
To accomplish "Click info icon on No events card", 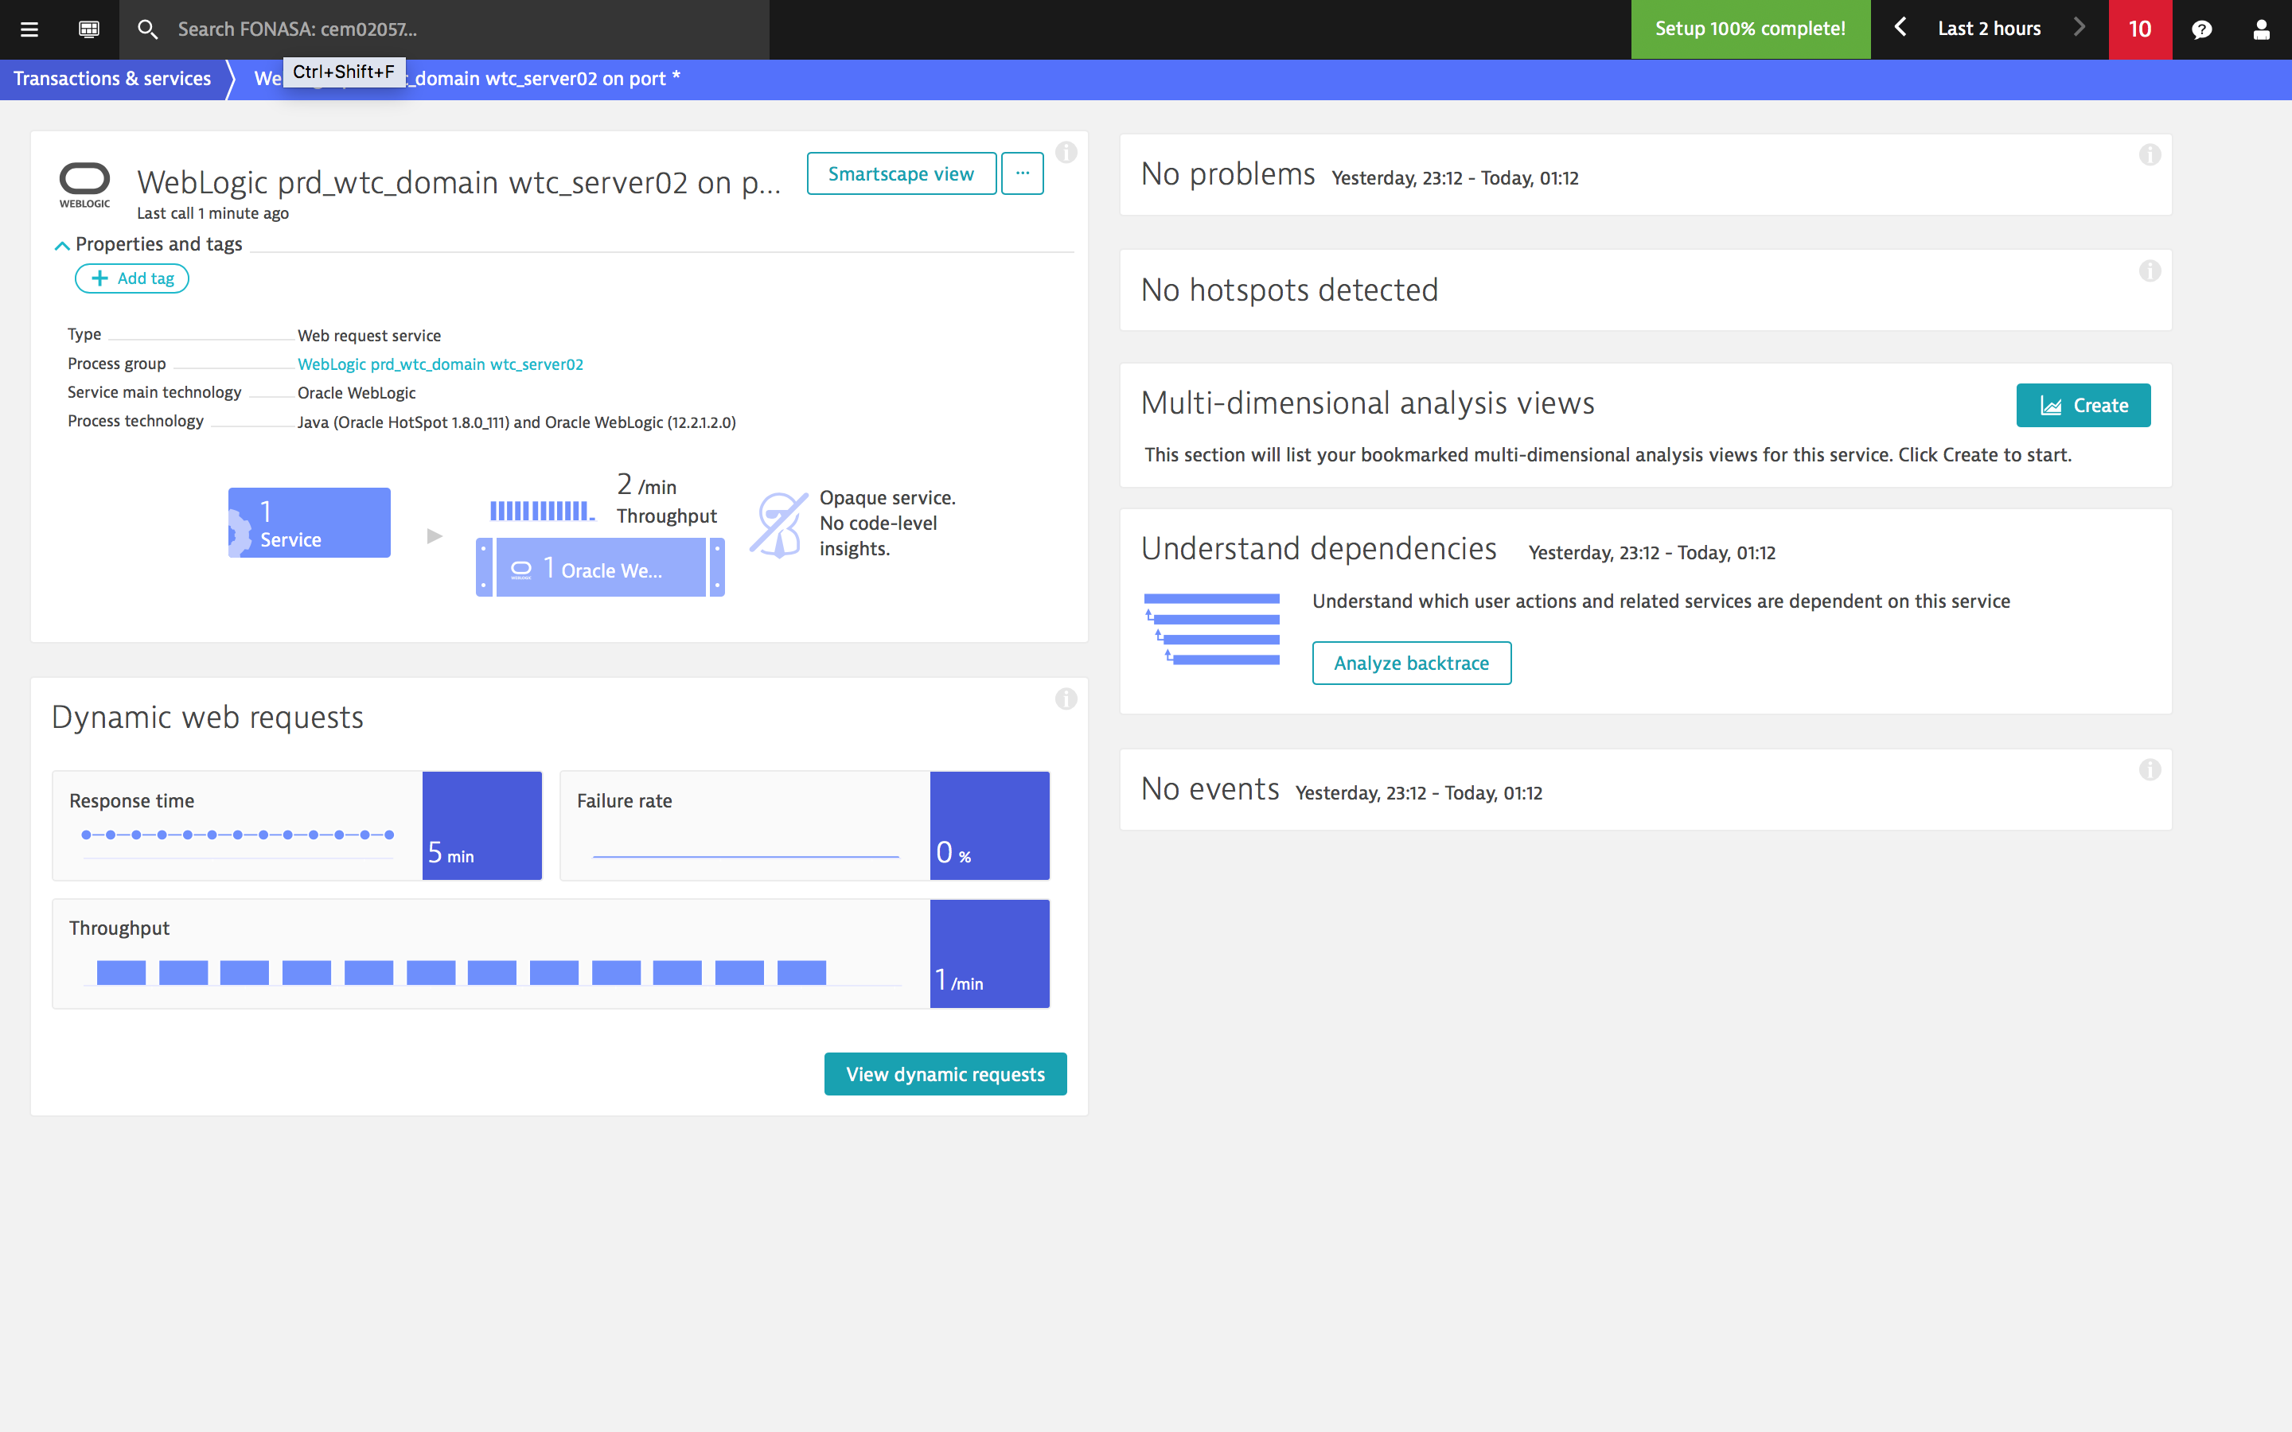I will click(x=2149, y=769).
